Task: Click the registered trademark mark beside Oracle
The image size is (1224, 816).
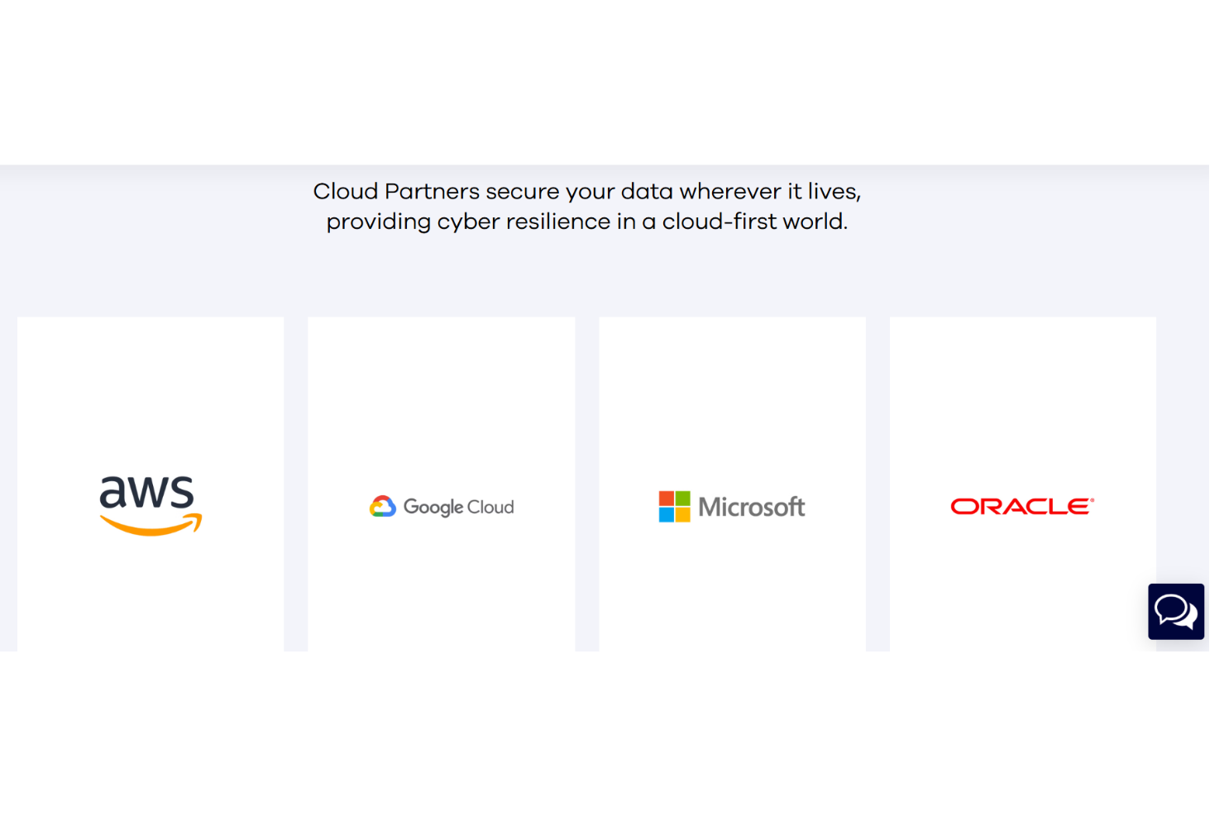Action: pyautogui.click(x=1092, y=498)
